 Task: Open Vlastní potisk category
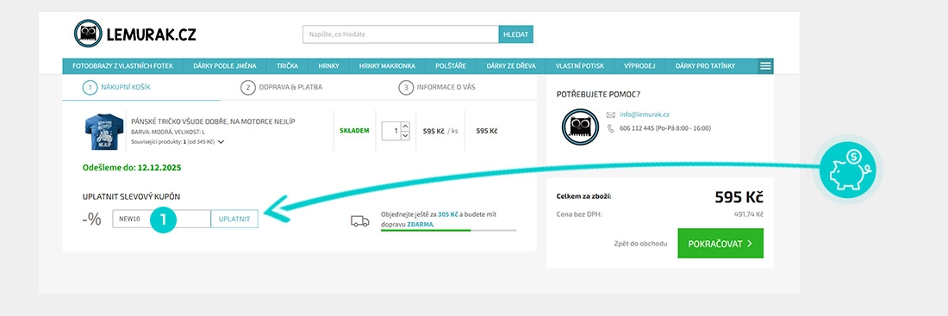tap(580, 65)
